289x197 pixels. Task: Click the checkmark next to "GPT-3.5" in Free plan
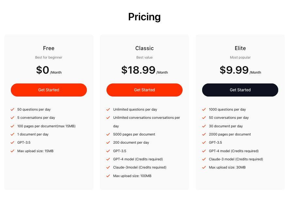(x=12, y=142)
